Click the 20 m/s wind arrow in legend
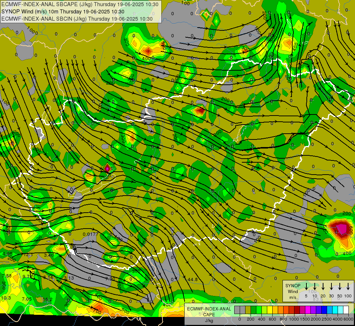 pos(323,286)
